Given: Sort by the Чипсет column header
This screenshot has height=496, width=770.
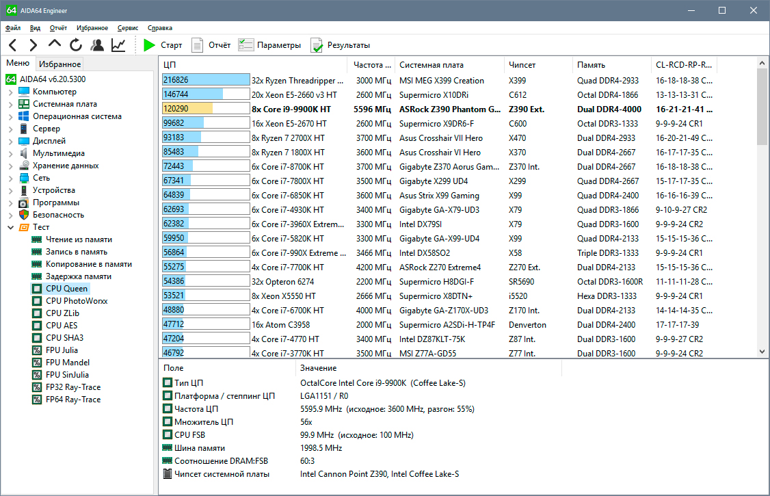Looking at the screenshot, I should 538,65.
